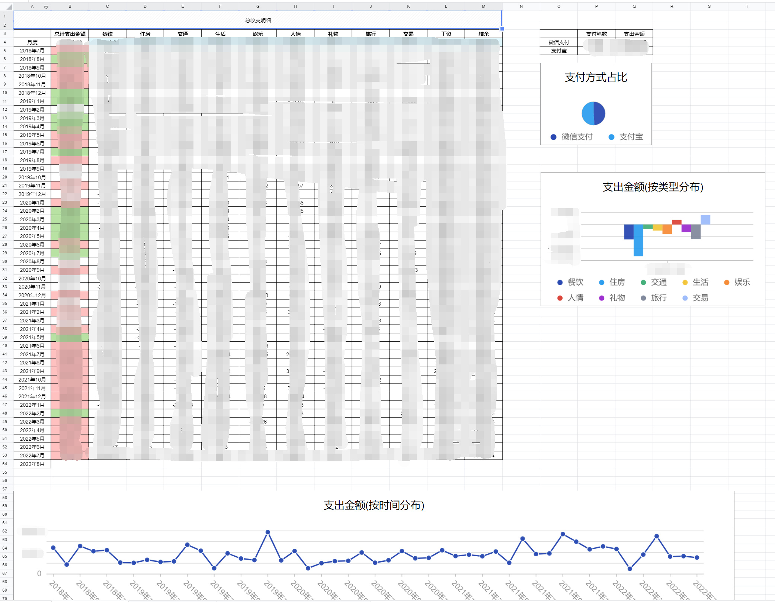The image size is (775, 602).
Task: Click the highest peak point on line chart
Action: coord(268,532)
